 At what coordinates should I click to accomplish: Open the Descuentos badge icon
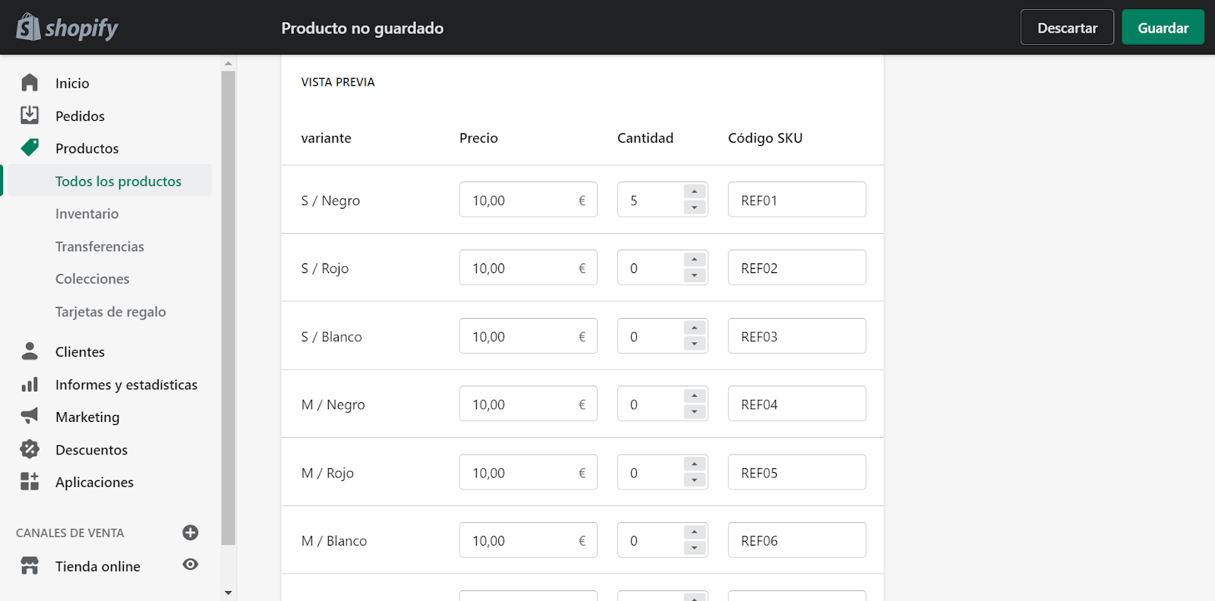(30, 449)
